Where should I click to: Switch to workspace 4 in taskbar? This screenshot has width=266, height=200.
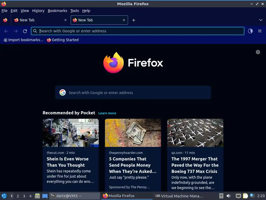30,196
